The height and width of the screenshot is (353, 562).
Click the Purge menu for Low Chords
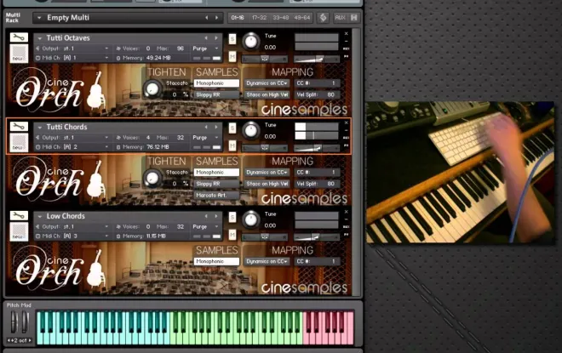[x=205, y=226]
